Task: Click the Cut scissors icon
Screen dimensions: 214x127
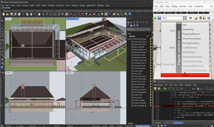Action: tap(23, 14)
